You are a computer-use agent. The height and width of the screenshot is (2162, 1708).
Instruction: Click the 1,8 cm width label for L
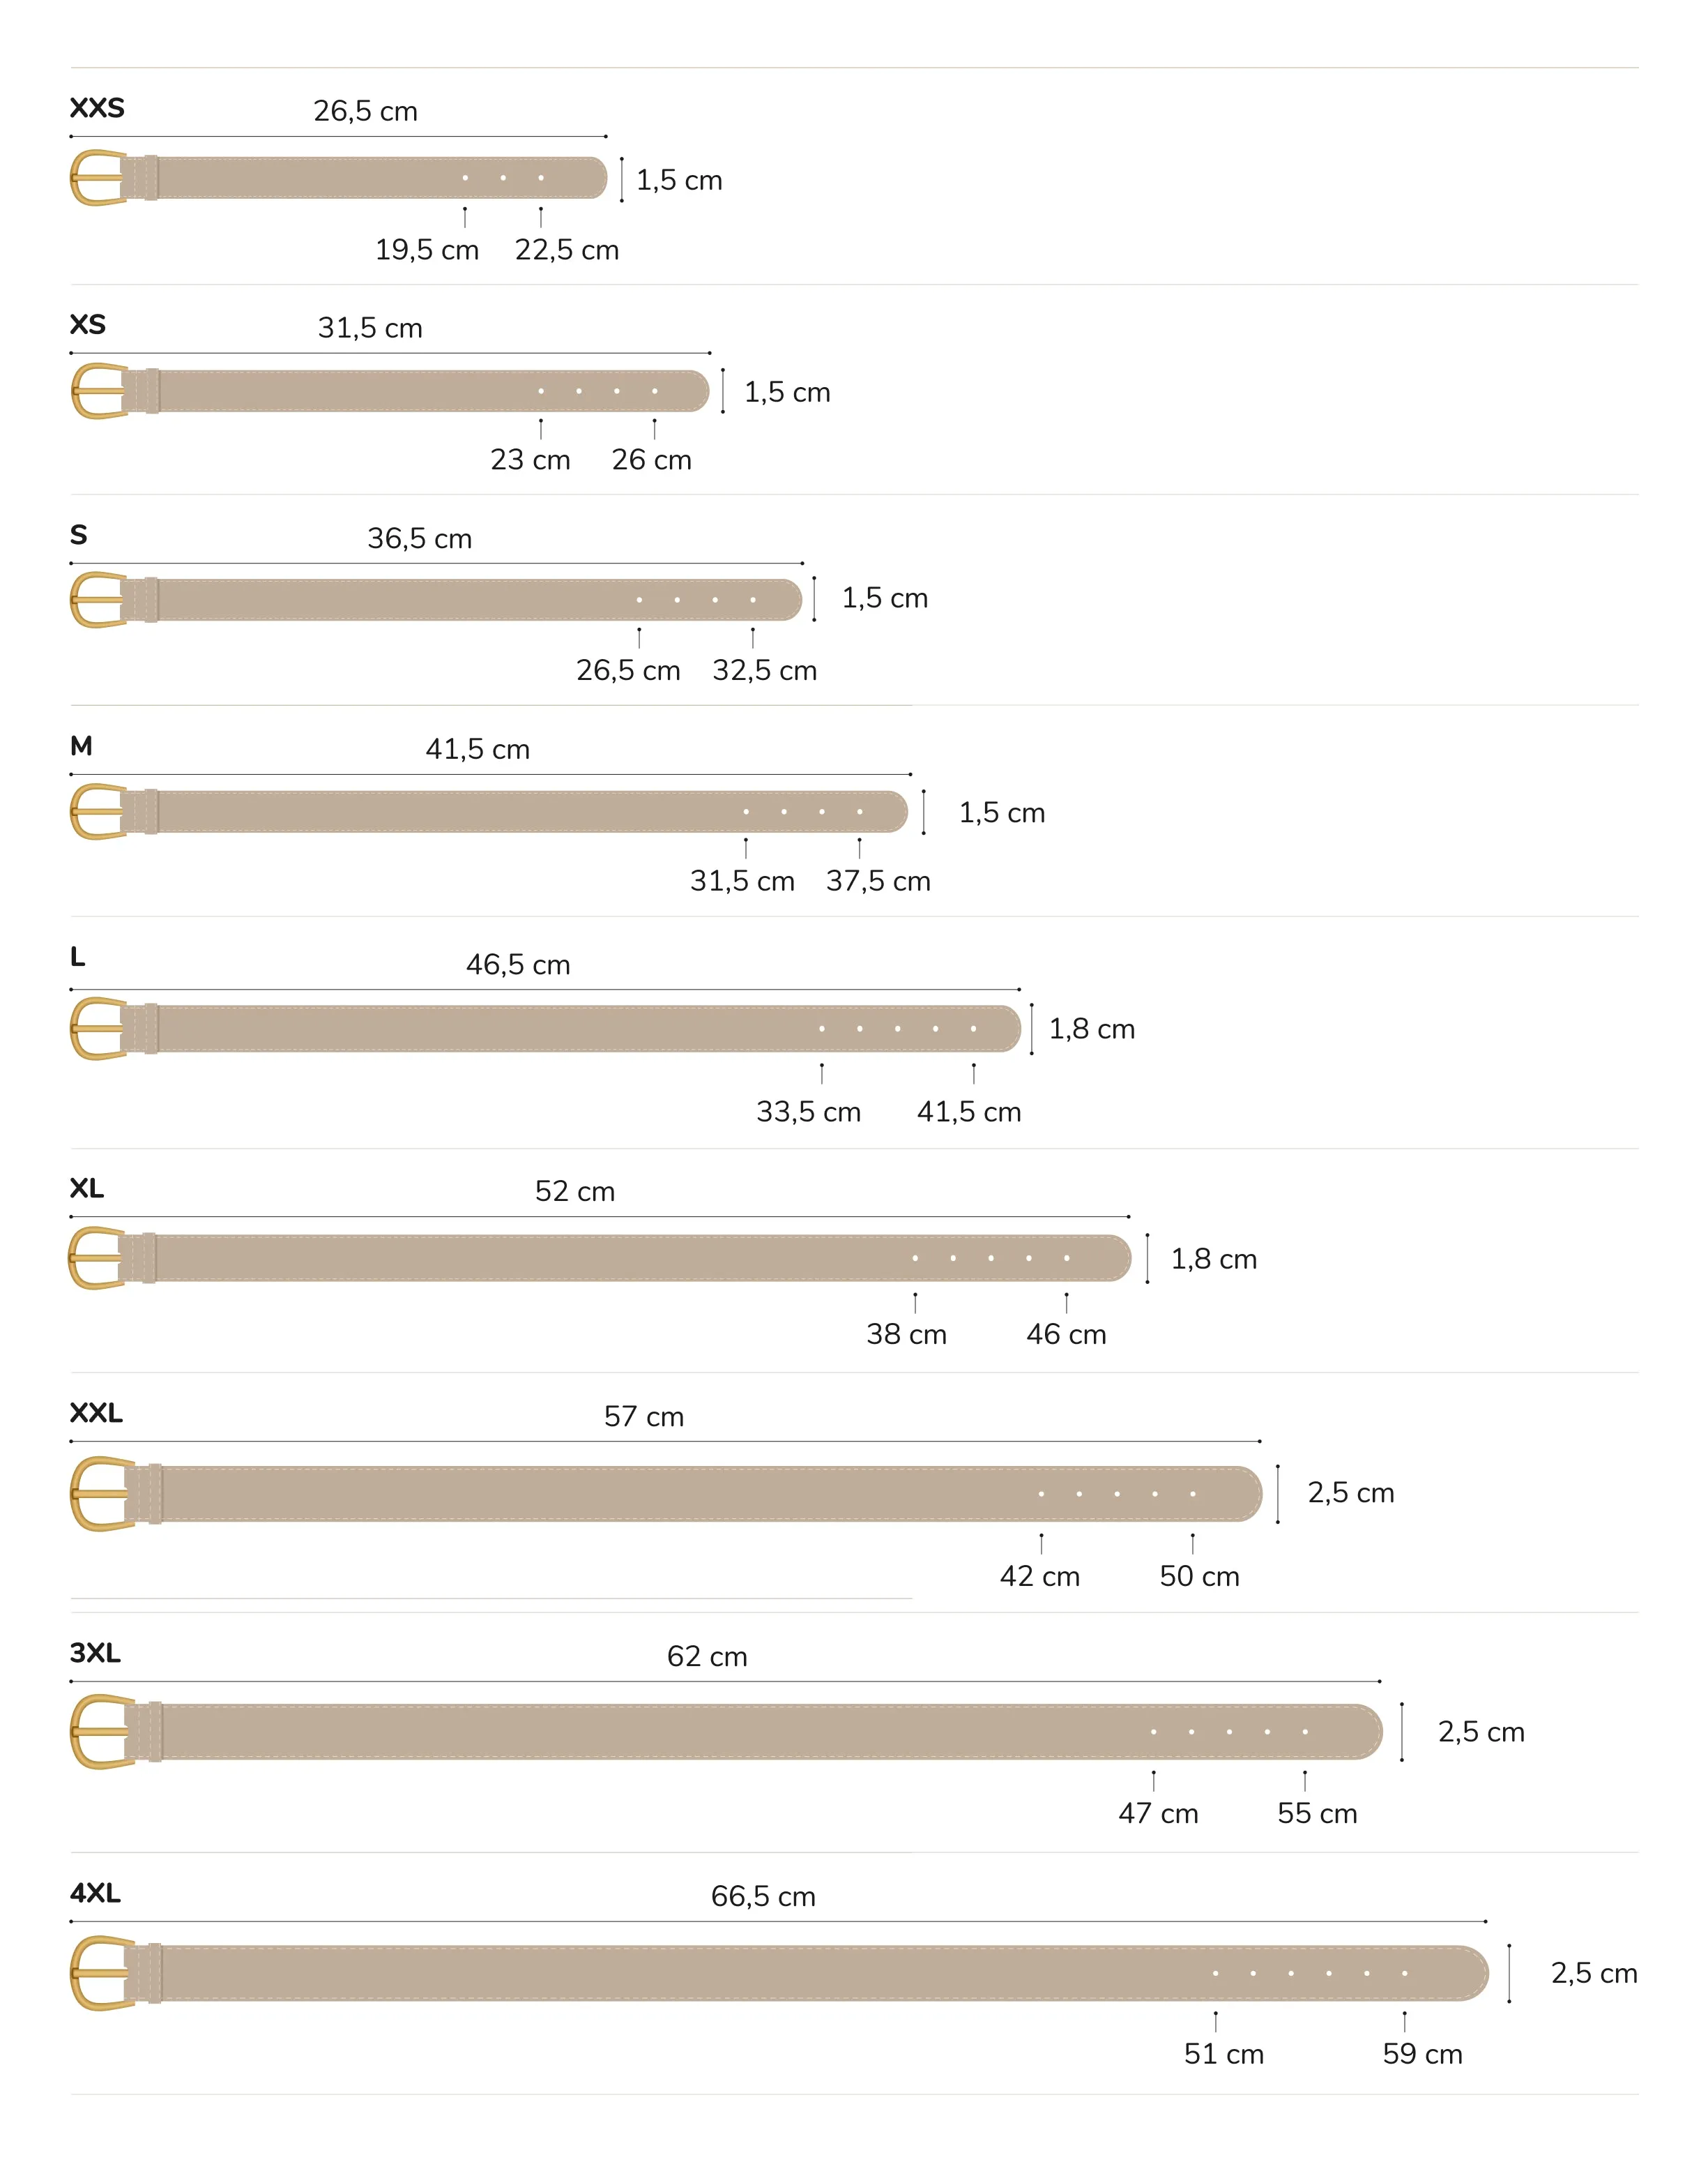click(1092, 1029)
